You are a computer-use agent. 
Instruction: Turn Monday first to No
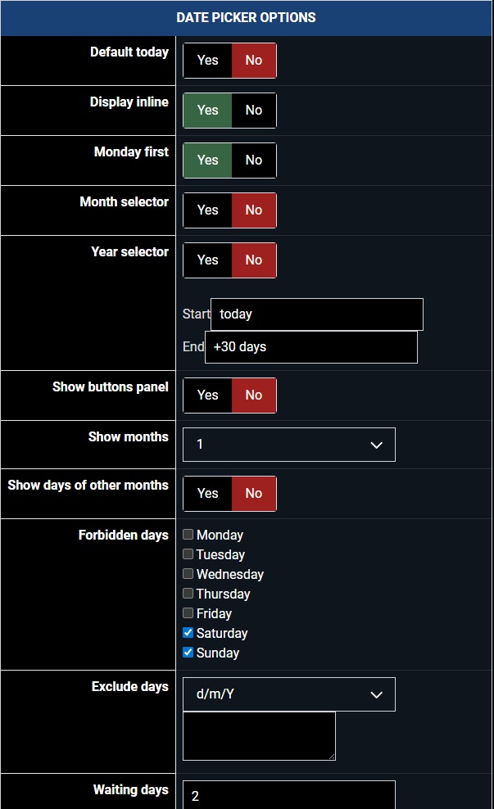(x=254, y=160)
